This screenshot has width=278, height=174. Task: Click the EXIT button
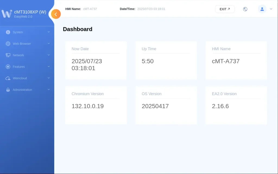point(225,9)
